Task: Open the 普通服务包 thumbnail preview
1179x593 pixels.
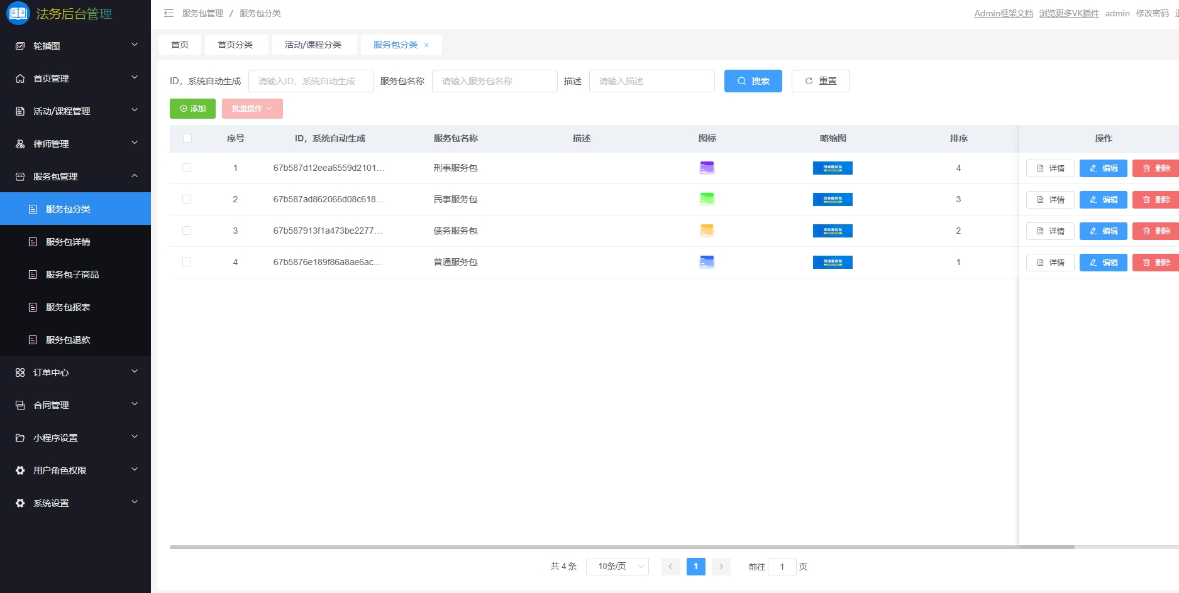Action: point(833,262)
